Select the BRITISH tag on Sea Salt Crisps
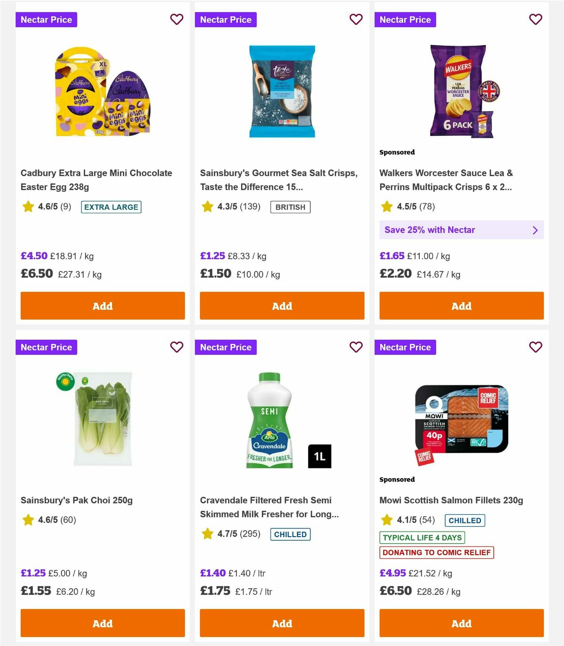 point(290,207)
